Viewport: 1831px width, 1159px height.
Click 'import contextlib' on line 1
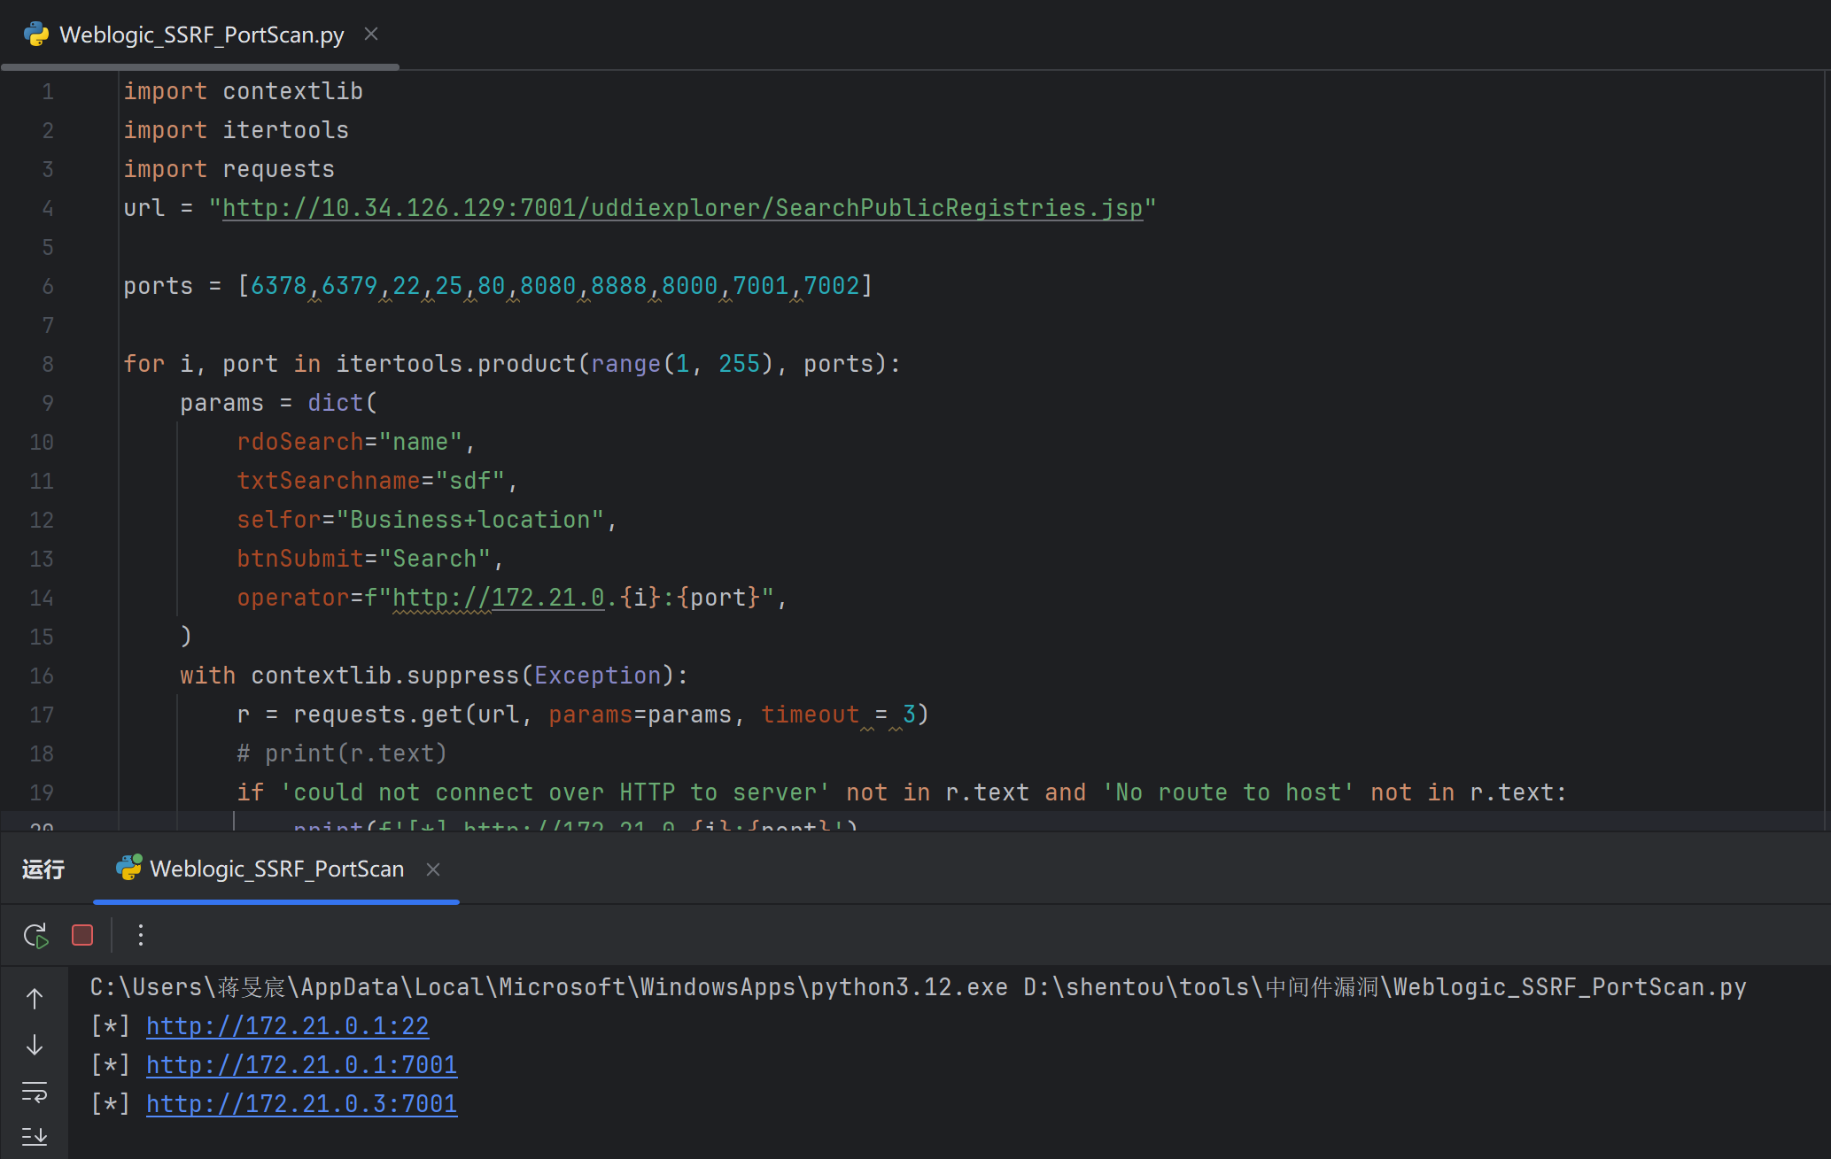click(243, 91)
